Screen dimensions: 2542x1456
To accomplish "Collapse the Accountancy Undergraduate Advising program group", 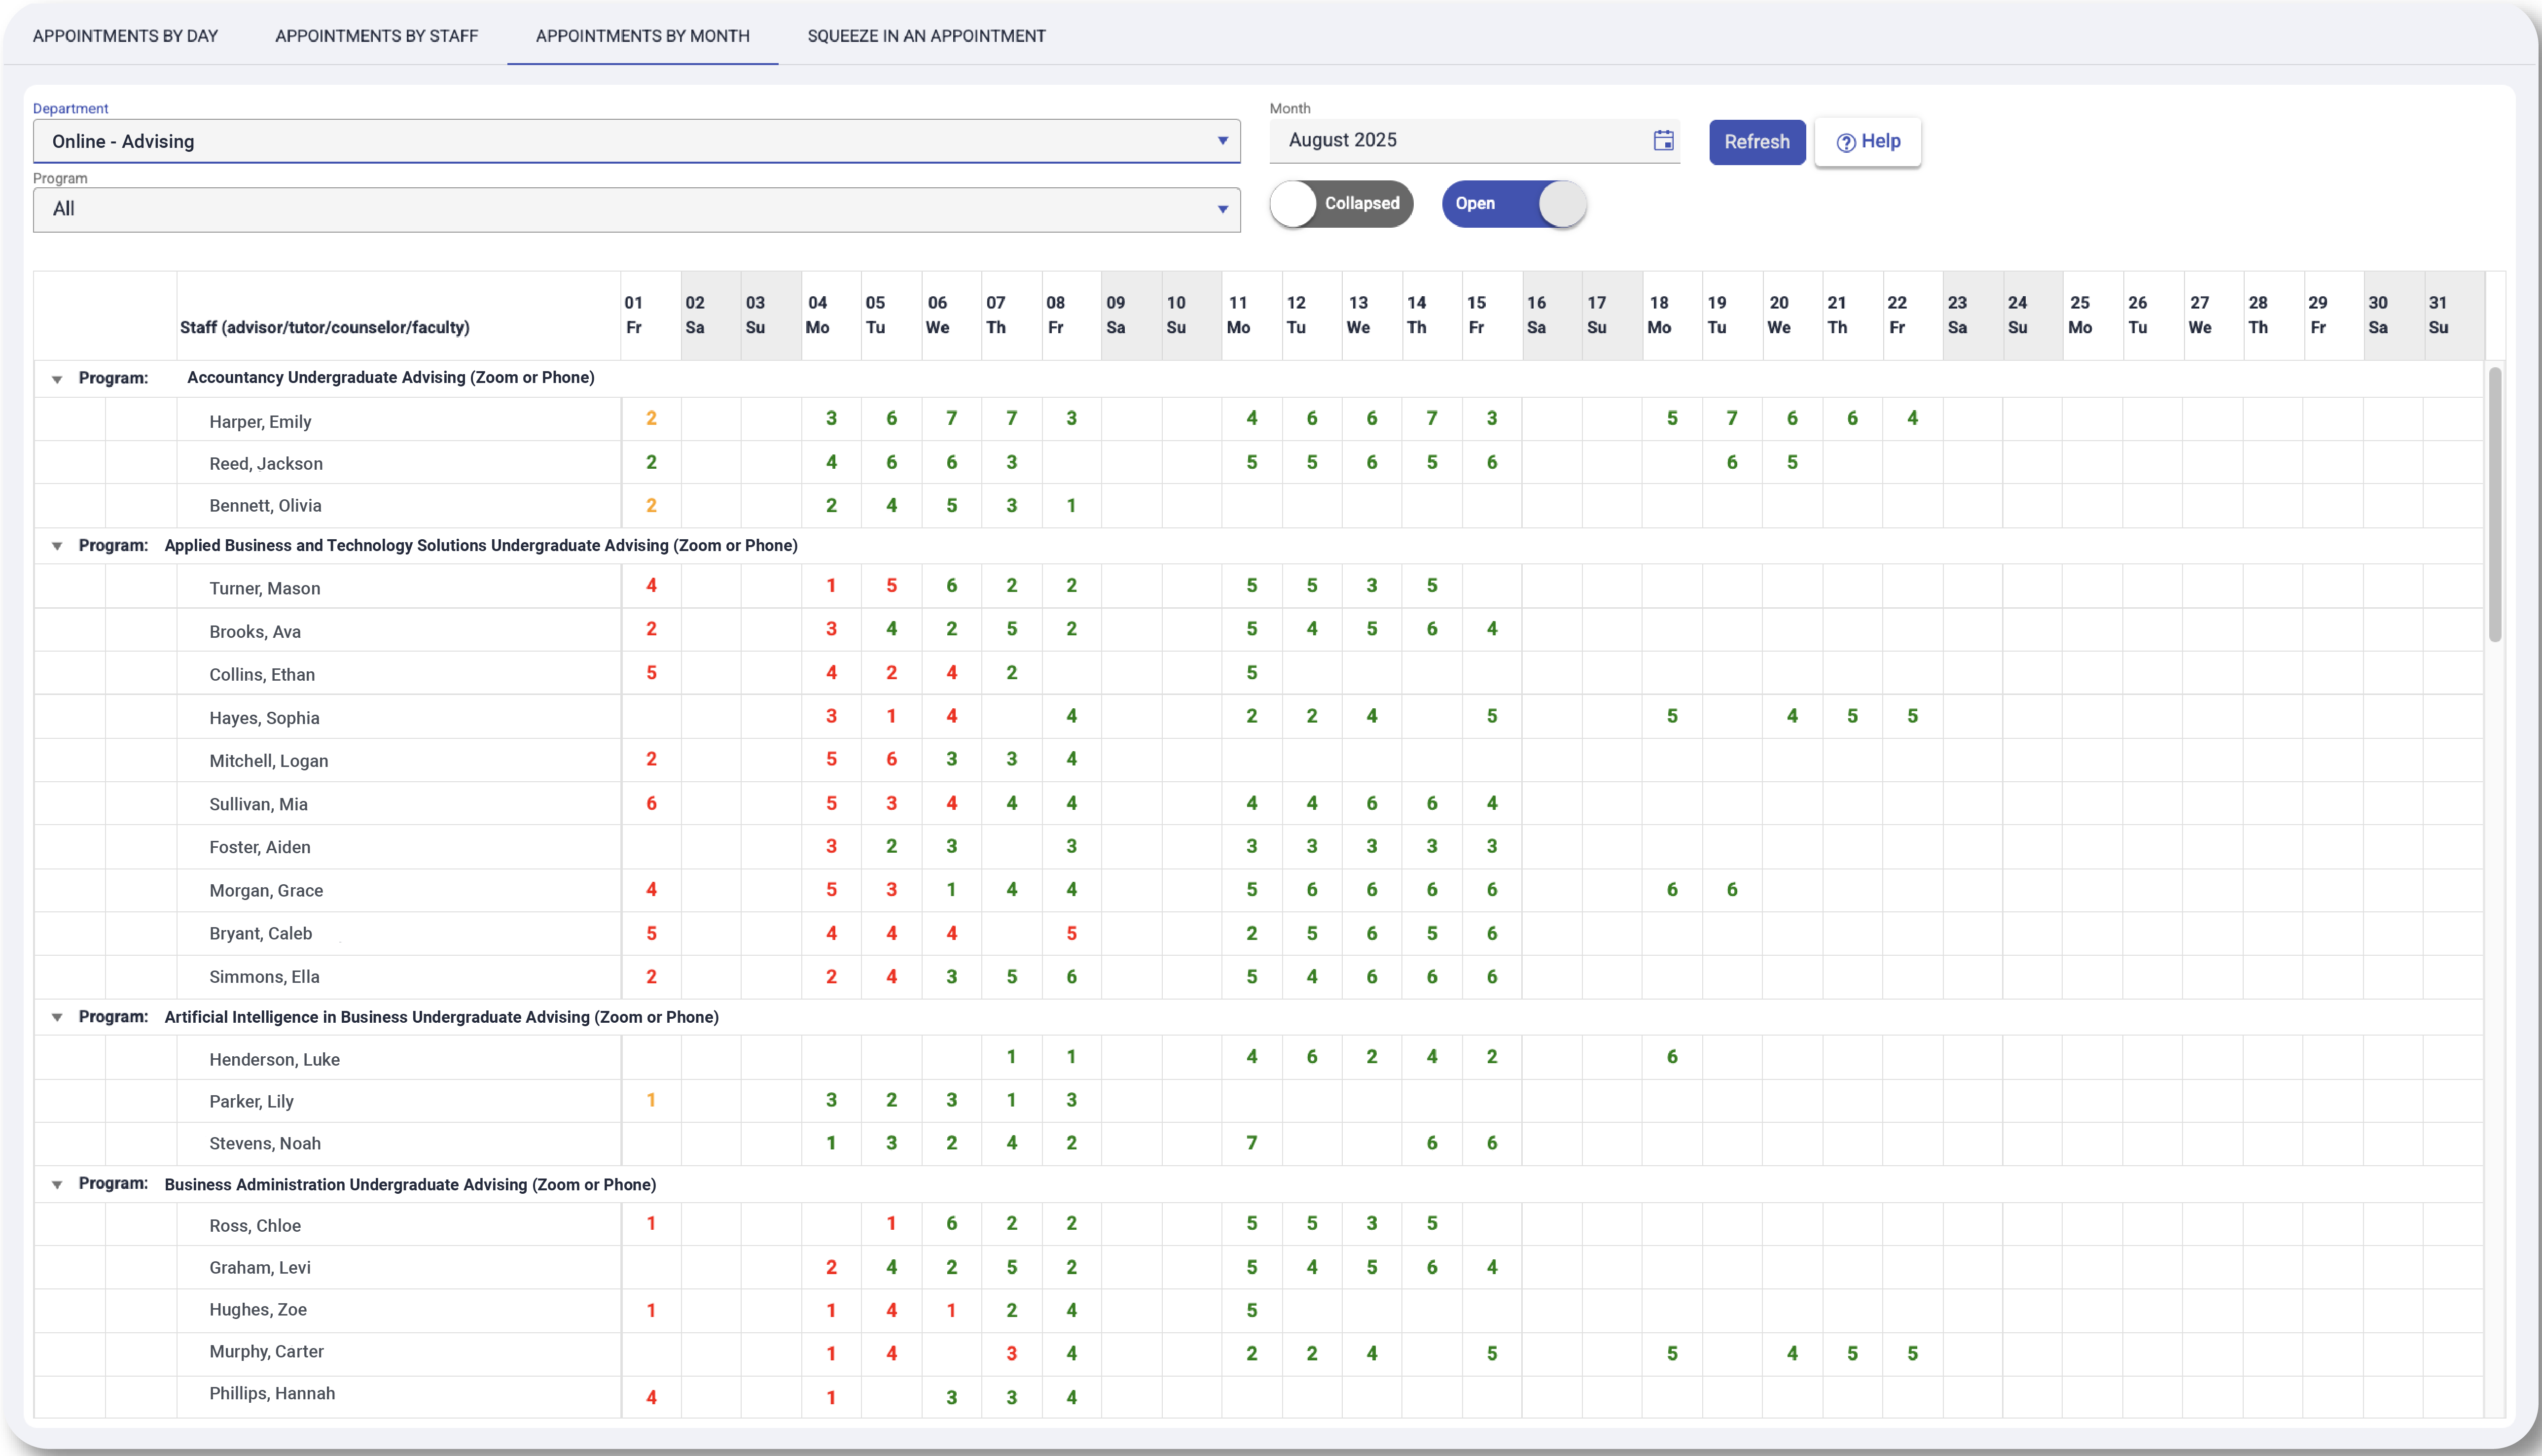I will [57, 379].
